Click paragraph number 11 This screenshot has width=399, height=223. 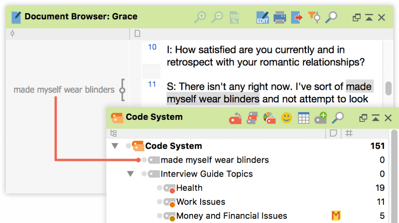click(152, 84)
